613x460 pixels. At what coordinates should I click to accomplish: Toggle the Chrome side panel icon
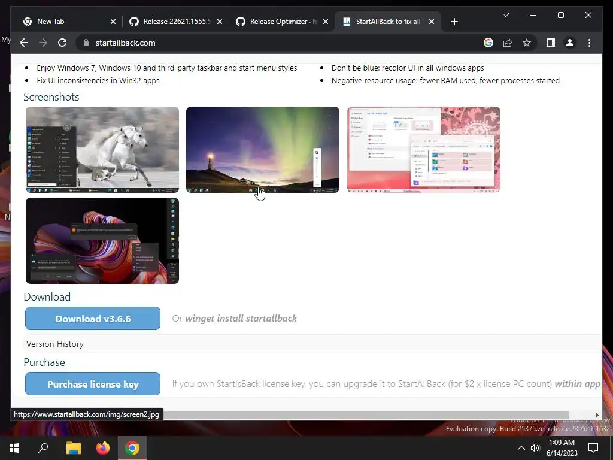pyautogui.click(x=551, y=43)
